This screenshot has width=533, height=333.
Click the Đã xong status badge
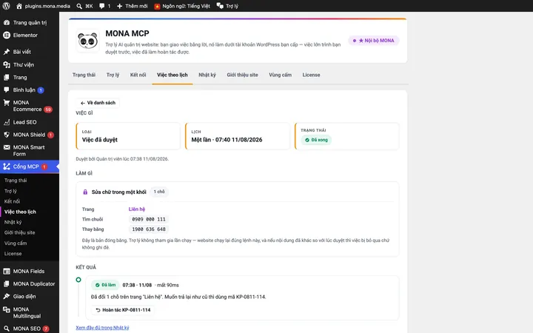point(316,140)
